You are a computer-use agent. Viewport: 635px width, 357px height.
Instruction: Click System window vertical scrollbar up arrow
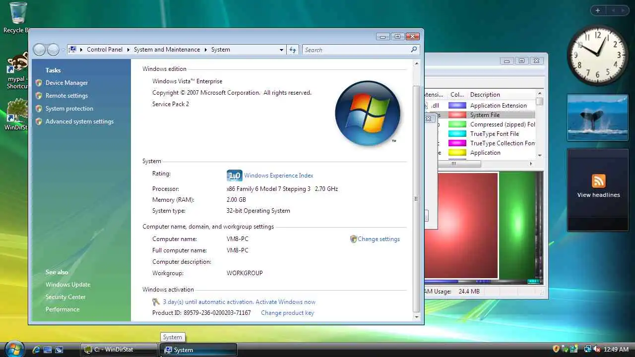coord(417,63)
